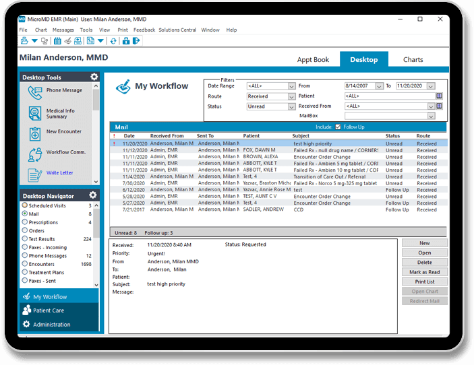Open the Status filter dropdown
The width and height of the screenshot is (474, 365).
click(x=291, y=106)
